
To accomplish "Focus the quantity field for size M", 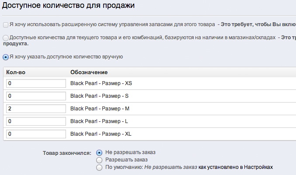I will 36,108.
